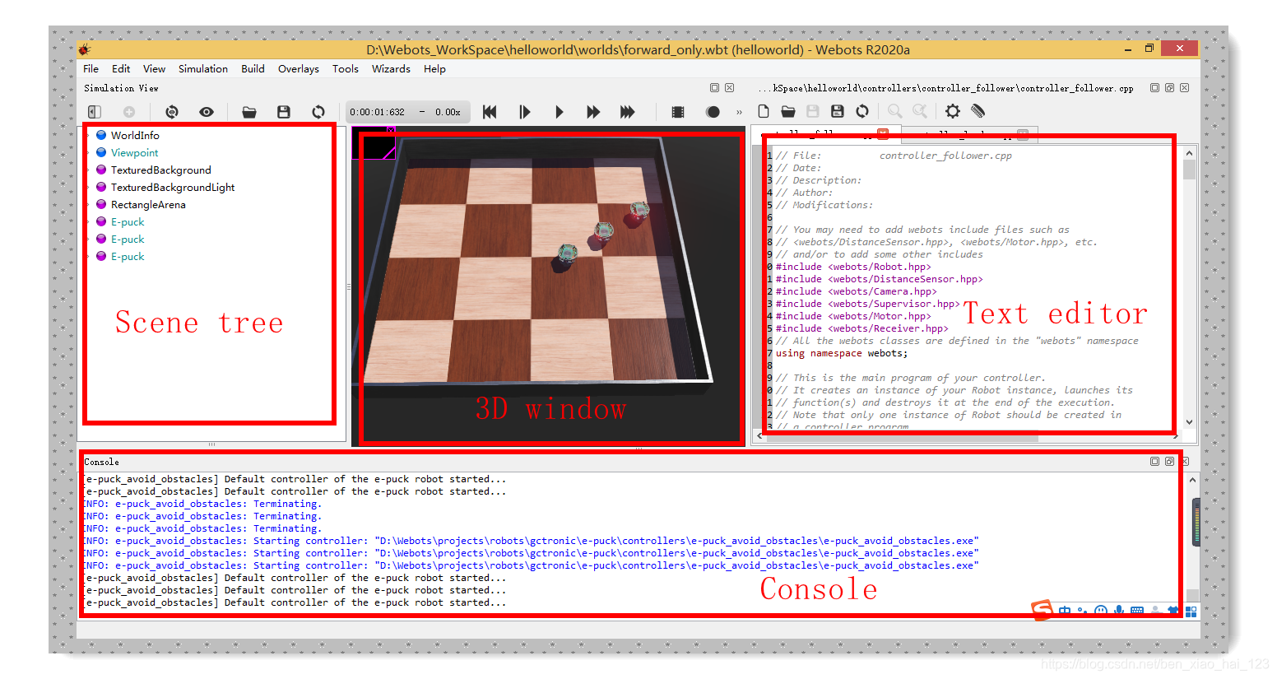
Task: Select the TexturedBackgroundLight node
Action: [173, 187]
